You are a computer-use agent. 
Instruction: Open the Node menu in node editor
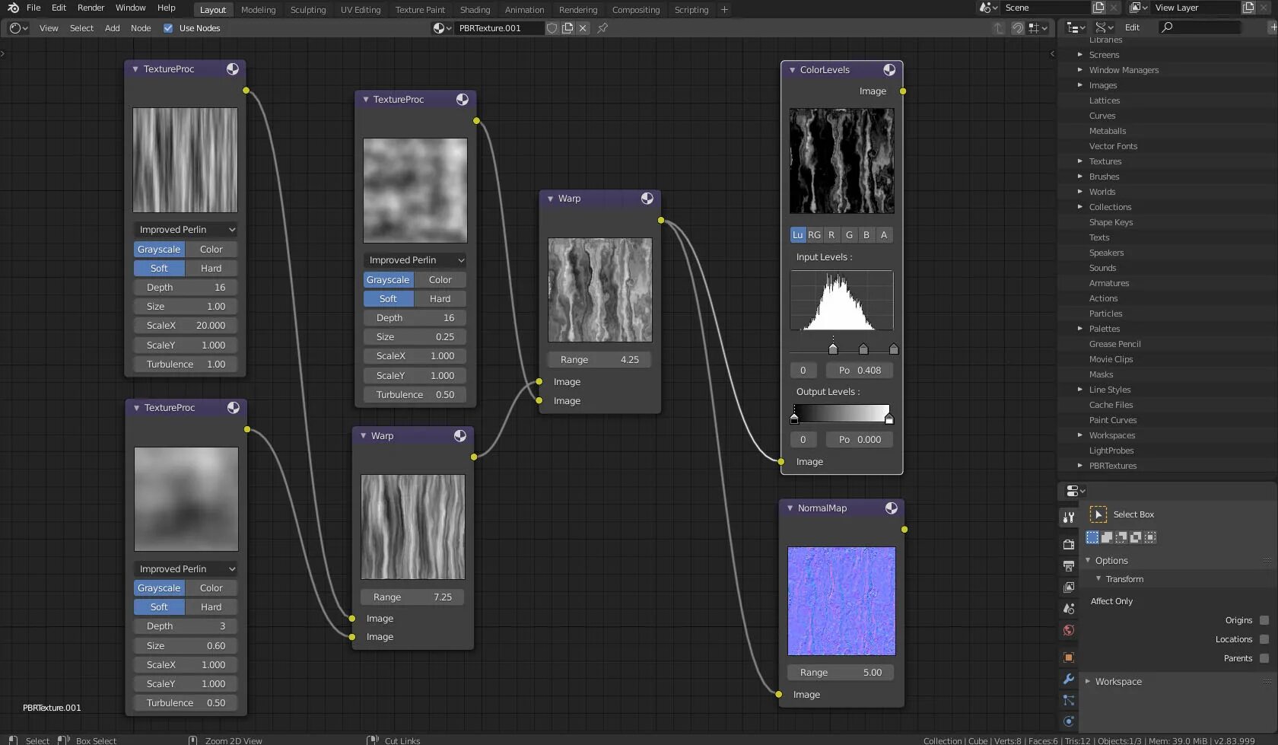[141, 28]
